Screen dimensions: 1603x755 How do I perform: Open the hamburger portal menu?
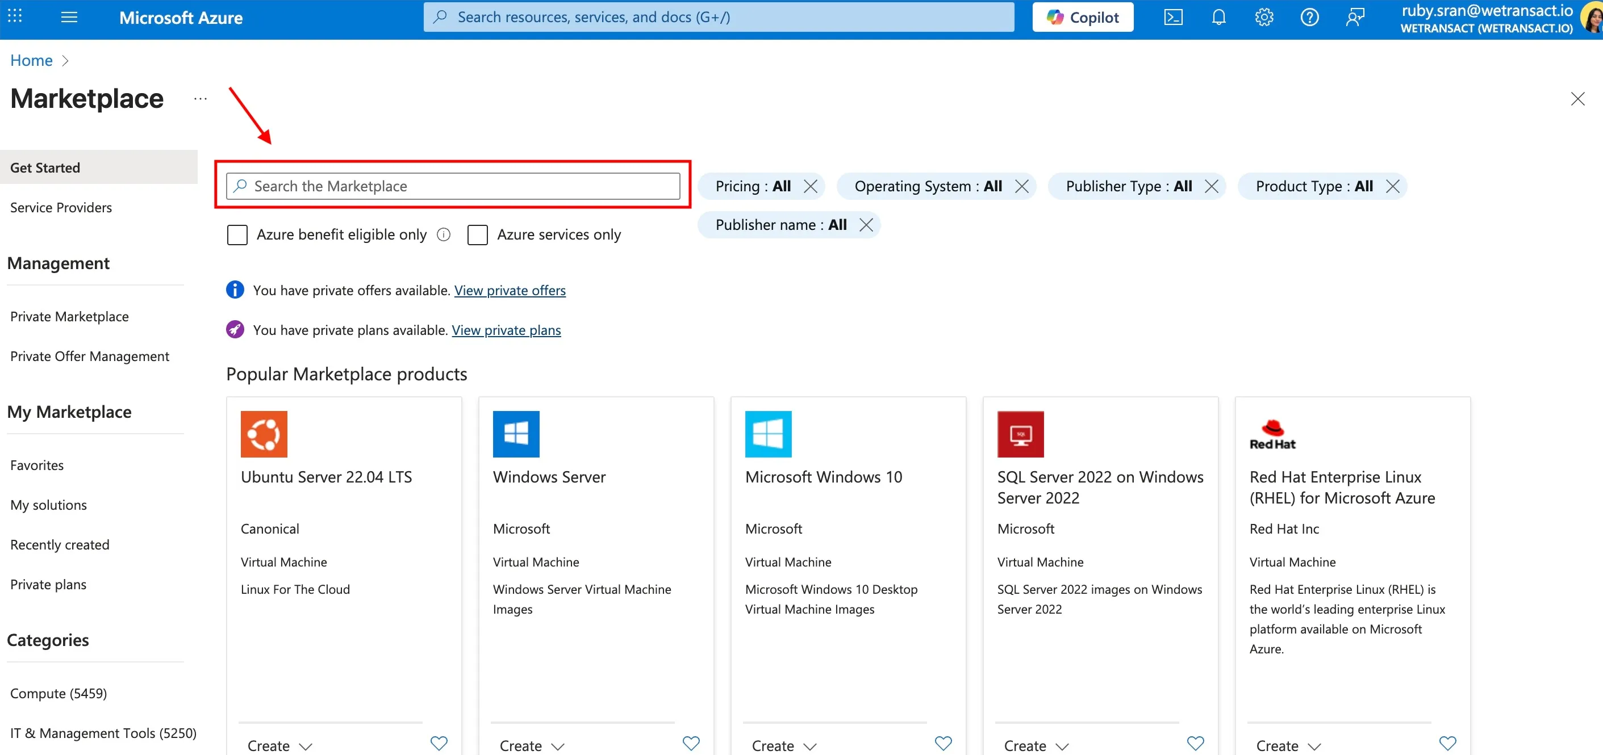(x=69, y=17)
